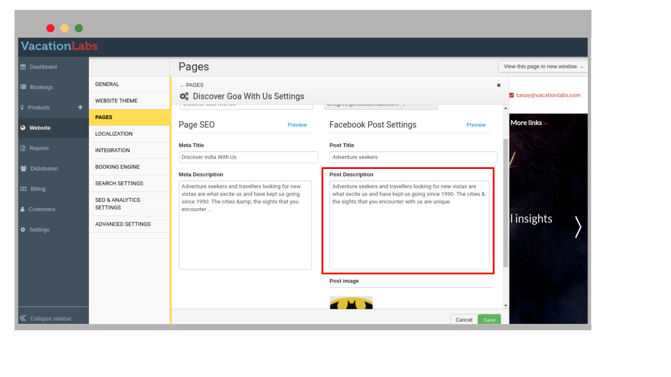Click the plus icon beside Products

tap(80, 107)
